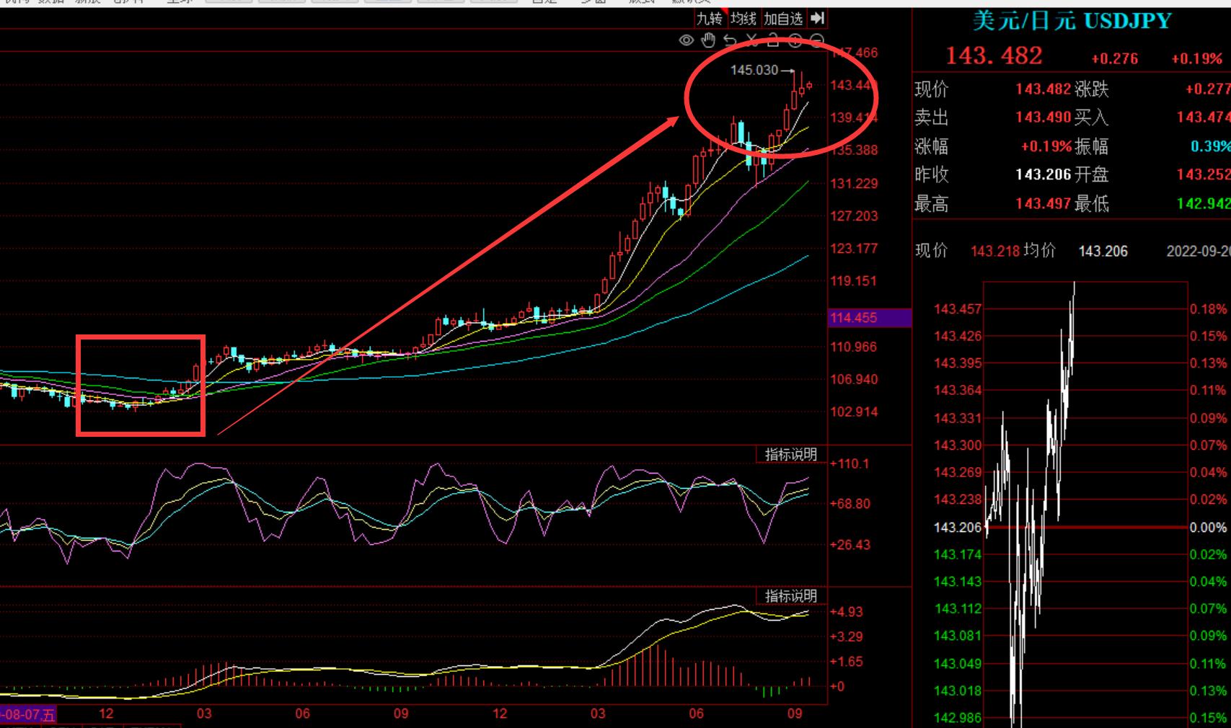Click the 143.395 intraday axis label

tap(958, 363)
